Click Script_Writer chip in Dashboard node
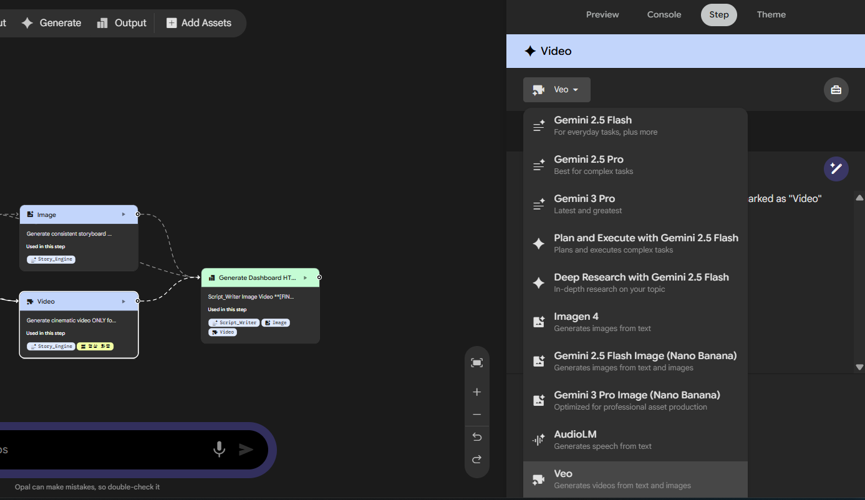This screenshot has width=865, height=500. coord(233,322)
